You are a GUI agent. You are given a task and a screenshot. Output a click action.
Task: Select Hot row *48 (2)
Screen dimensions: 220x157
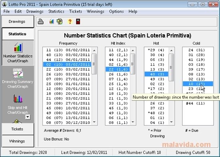156,113
